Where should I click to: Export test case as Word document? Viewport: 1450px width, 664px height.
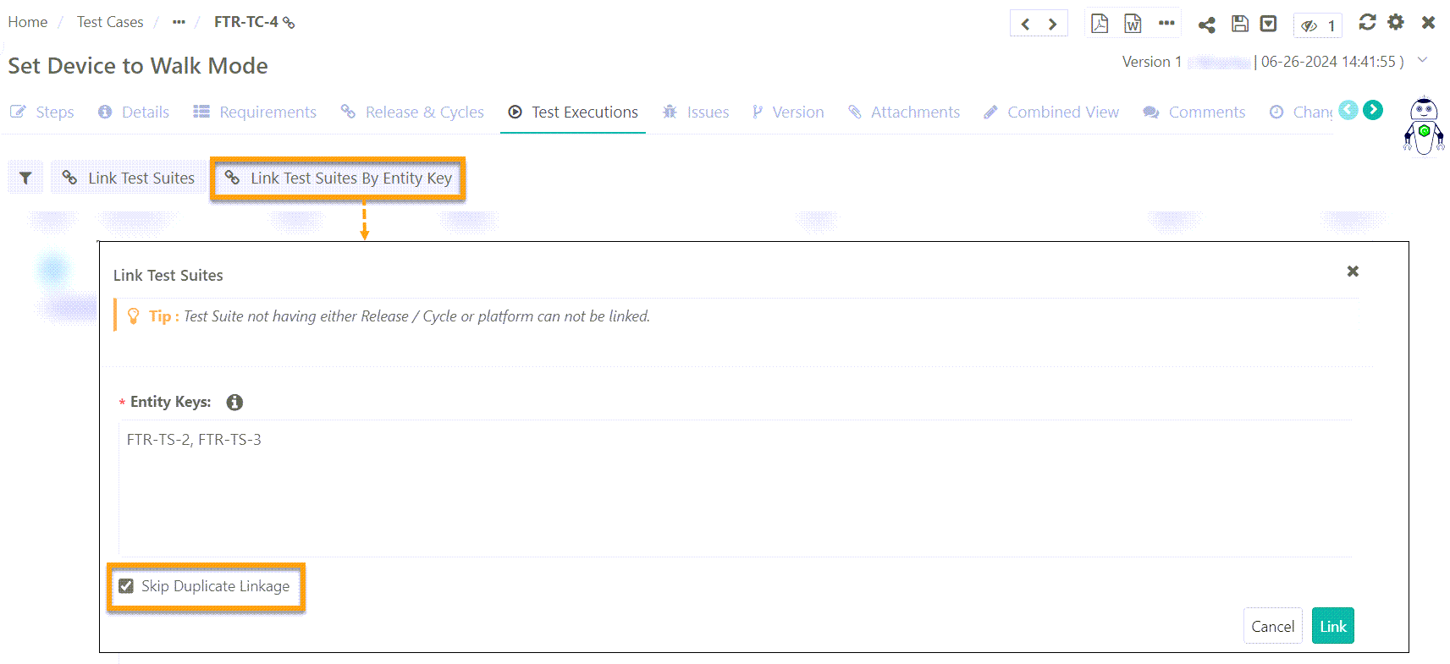click(1133, 23)
